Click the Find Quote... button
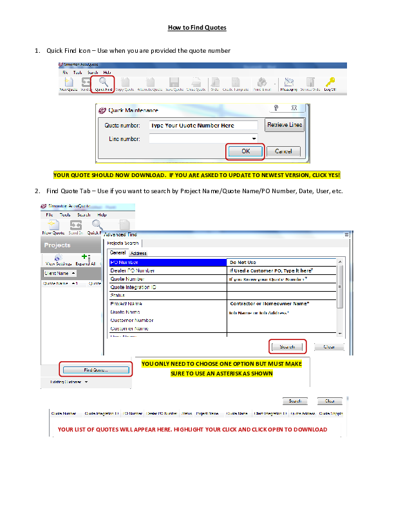 tap(96, 370)
